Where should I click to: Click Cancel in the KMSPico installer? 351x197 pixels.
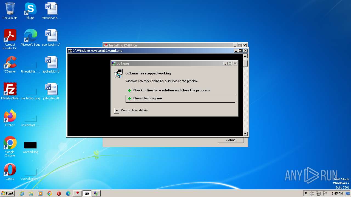tap(231, 140)
